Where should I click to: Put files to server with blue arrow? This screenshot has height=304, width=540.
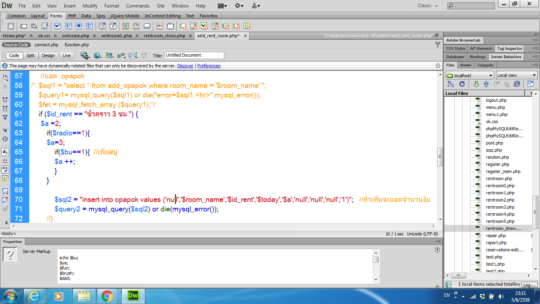pos(486,84)
